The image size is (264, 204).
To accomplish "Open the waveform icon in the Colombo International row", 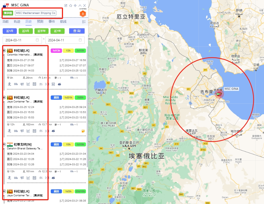I will [22, 84].
